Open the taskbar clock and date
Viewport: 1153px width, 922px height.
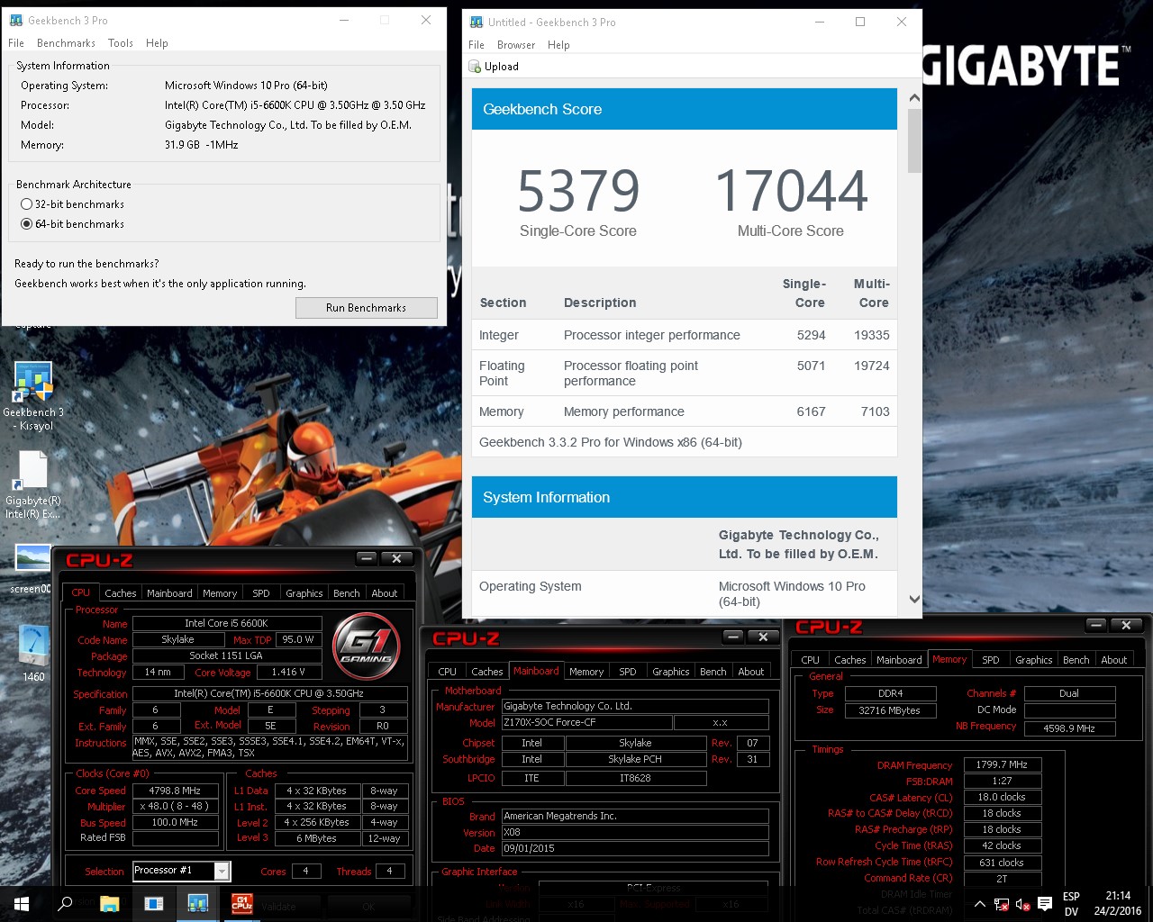coord(1118,904)
